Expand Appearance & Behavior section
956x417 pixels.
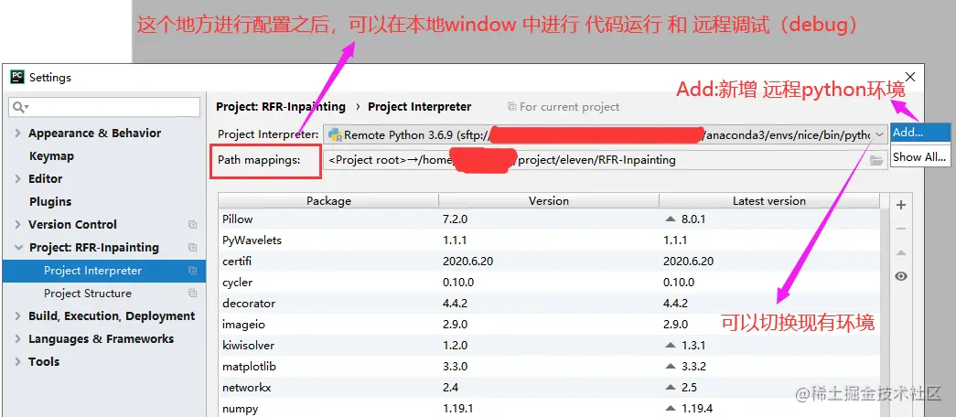(x=17, y=133)
